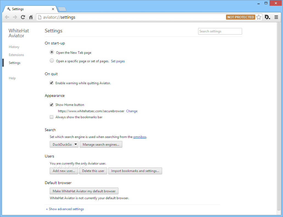Open a new tab

coord(62,9)
